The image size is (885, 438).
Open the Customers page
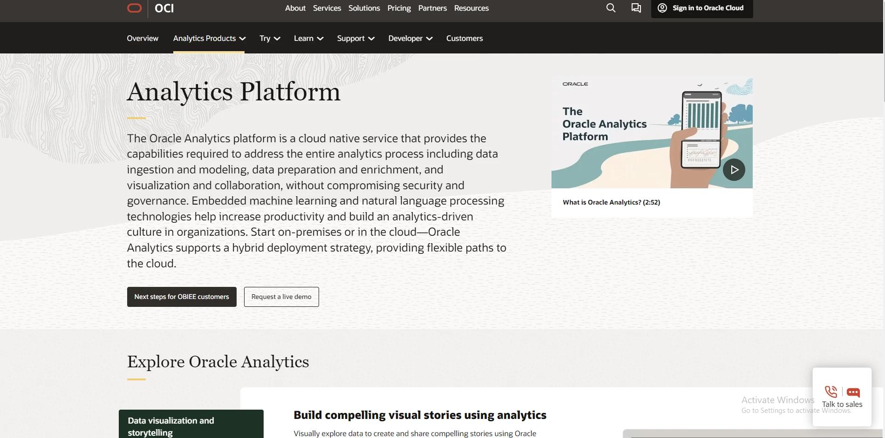click(x=464, y=38)
